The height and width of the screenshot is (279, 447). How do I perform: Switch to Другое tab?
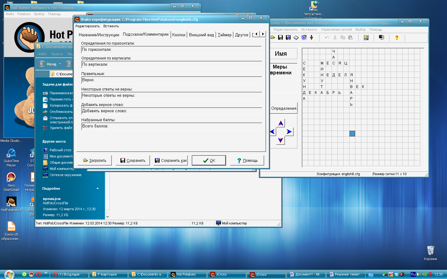tap(242, 35)
